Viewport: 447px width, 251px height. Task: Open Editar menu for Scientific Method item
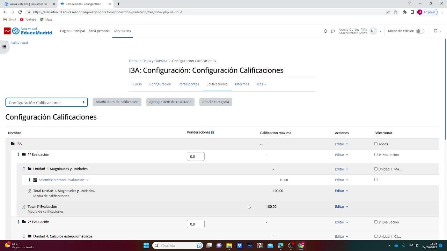(x=342, y=180)
